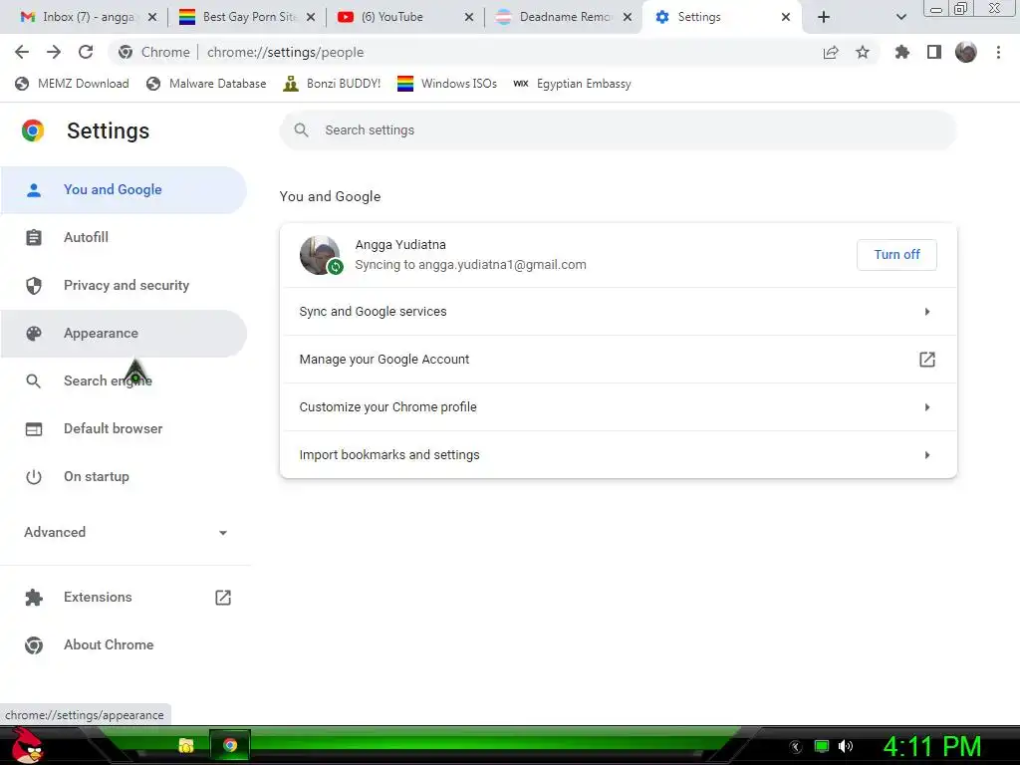This screenshot has width=1020, height=765.
Task: Open About Chrome page
Action: (x=124, y=644)
